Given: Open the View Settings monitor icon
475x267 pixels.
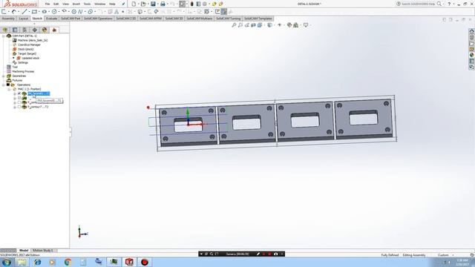Looking at the screenshot, I should tap(306, 24).
